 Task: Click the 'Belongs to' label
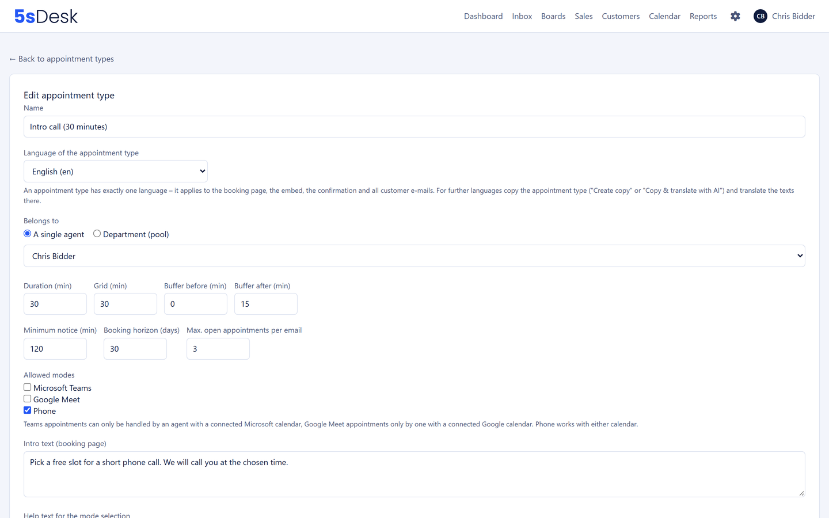[x=41, y=220]
